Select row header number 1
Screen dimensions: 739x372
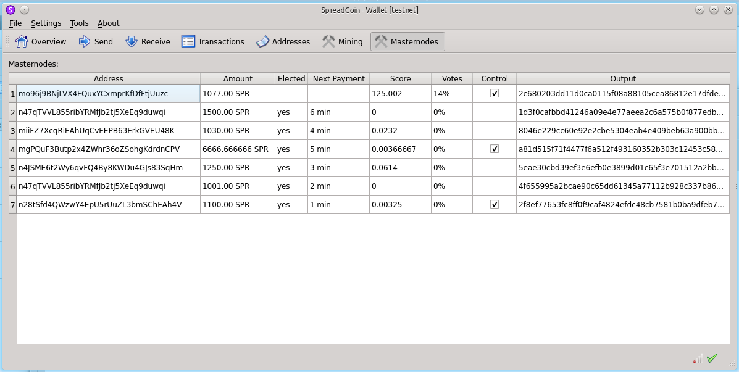[x=13, y=93]
